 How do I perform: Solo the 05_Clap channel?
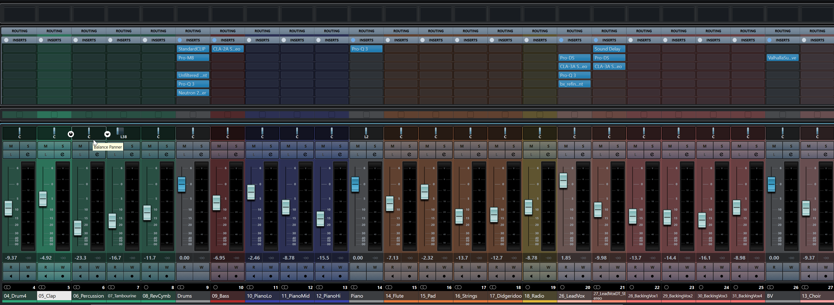pos(63,146)
